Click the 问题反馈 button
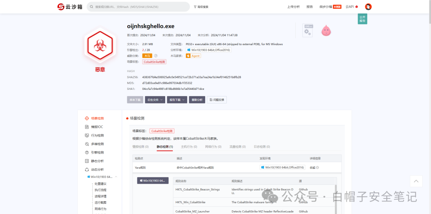The image size is (431, 214). point(217,99)
